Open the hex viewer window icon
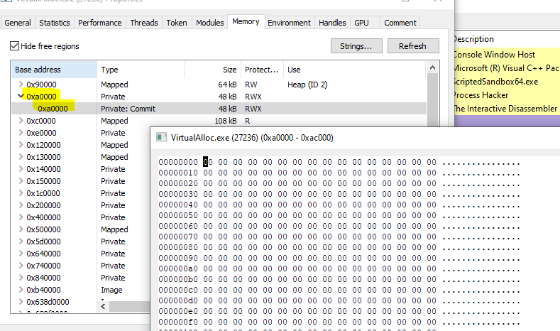 [161, 138]
